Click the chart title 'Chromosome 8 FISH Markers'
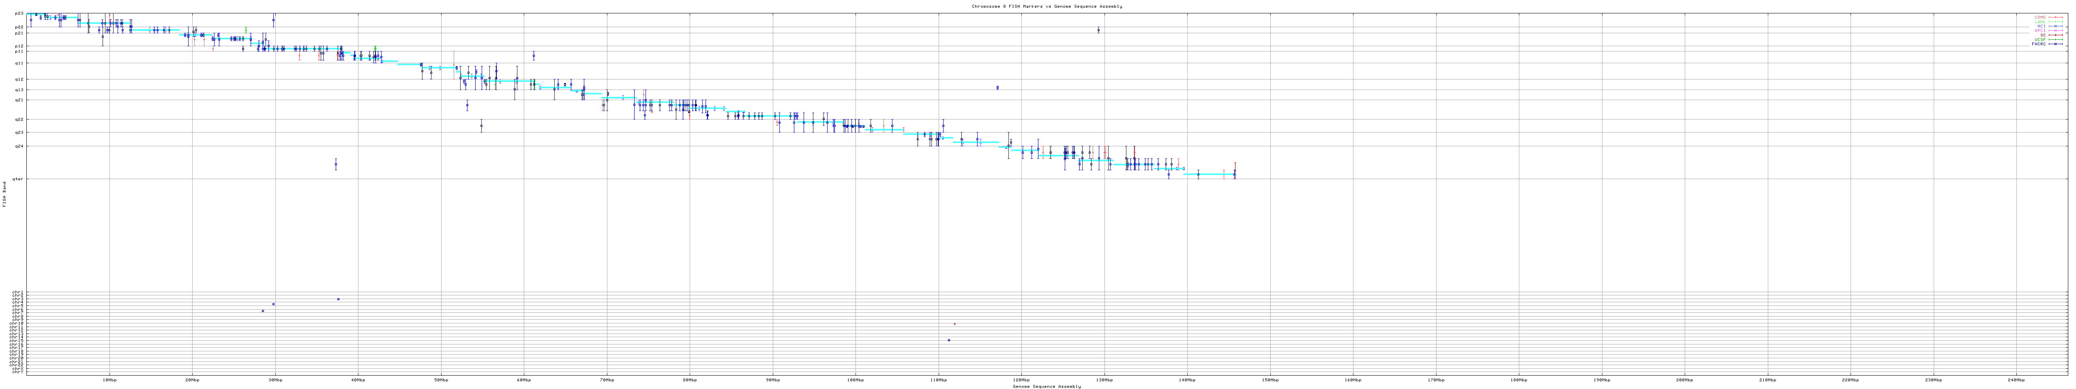 [1046, 6]
